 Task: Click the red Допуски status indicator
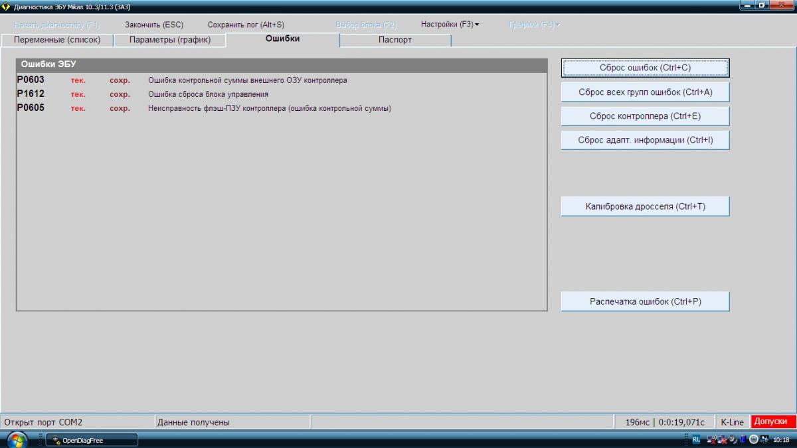(x=773, y=421)
